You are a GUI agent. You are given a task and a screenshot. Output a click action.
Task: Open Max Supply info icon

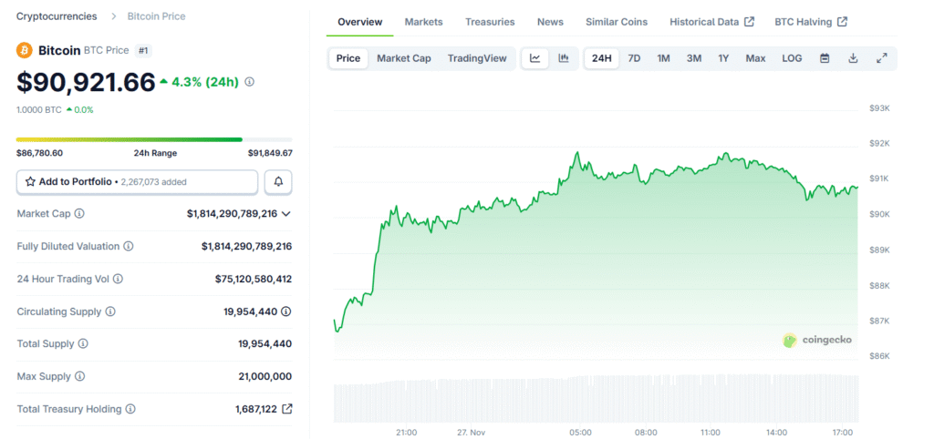click(80, 376)
